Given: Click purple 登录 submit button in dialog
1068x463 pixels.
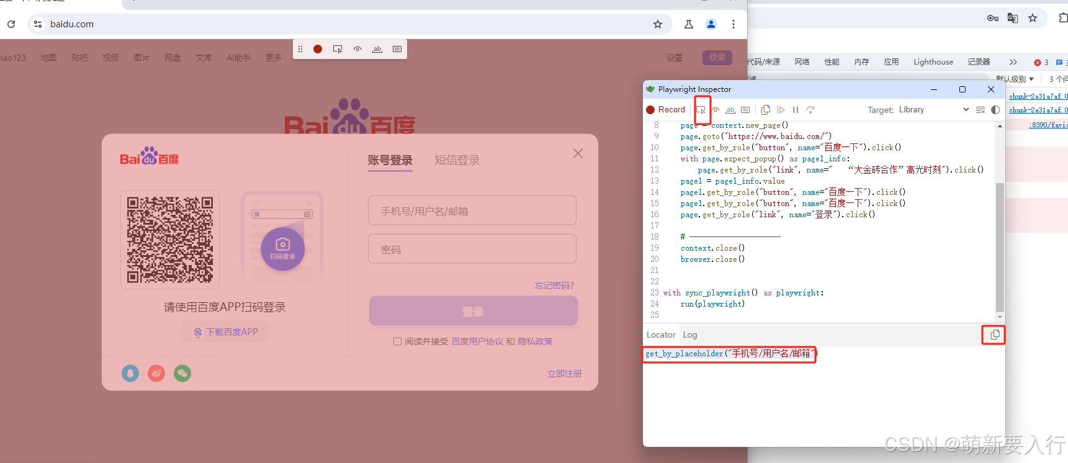Looking at the screenshot, I should click(473, 311).
